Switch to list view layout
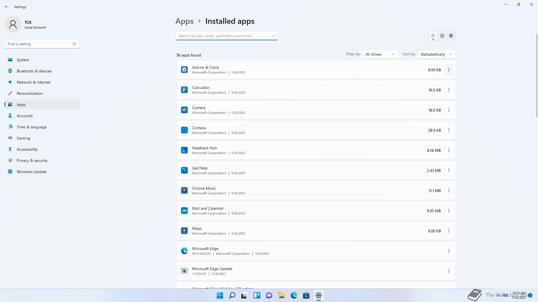 pos(433,36)
